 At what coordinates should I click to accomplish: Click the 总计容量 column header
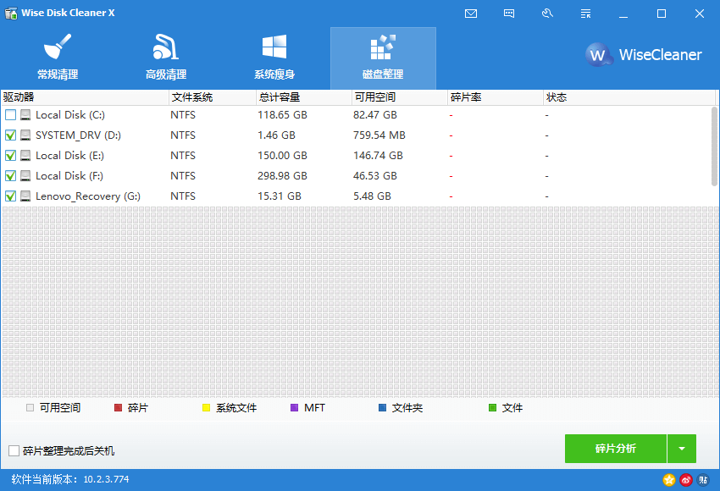tap(304, 97)
